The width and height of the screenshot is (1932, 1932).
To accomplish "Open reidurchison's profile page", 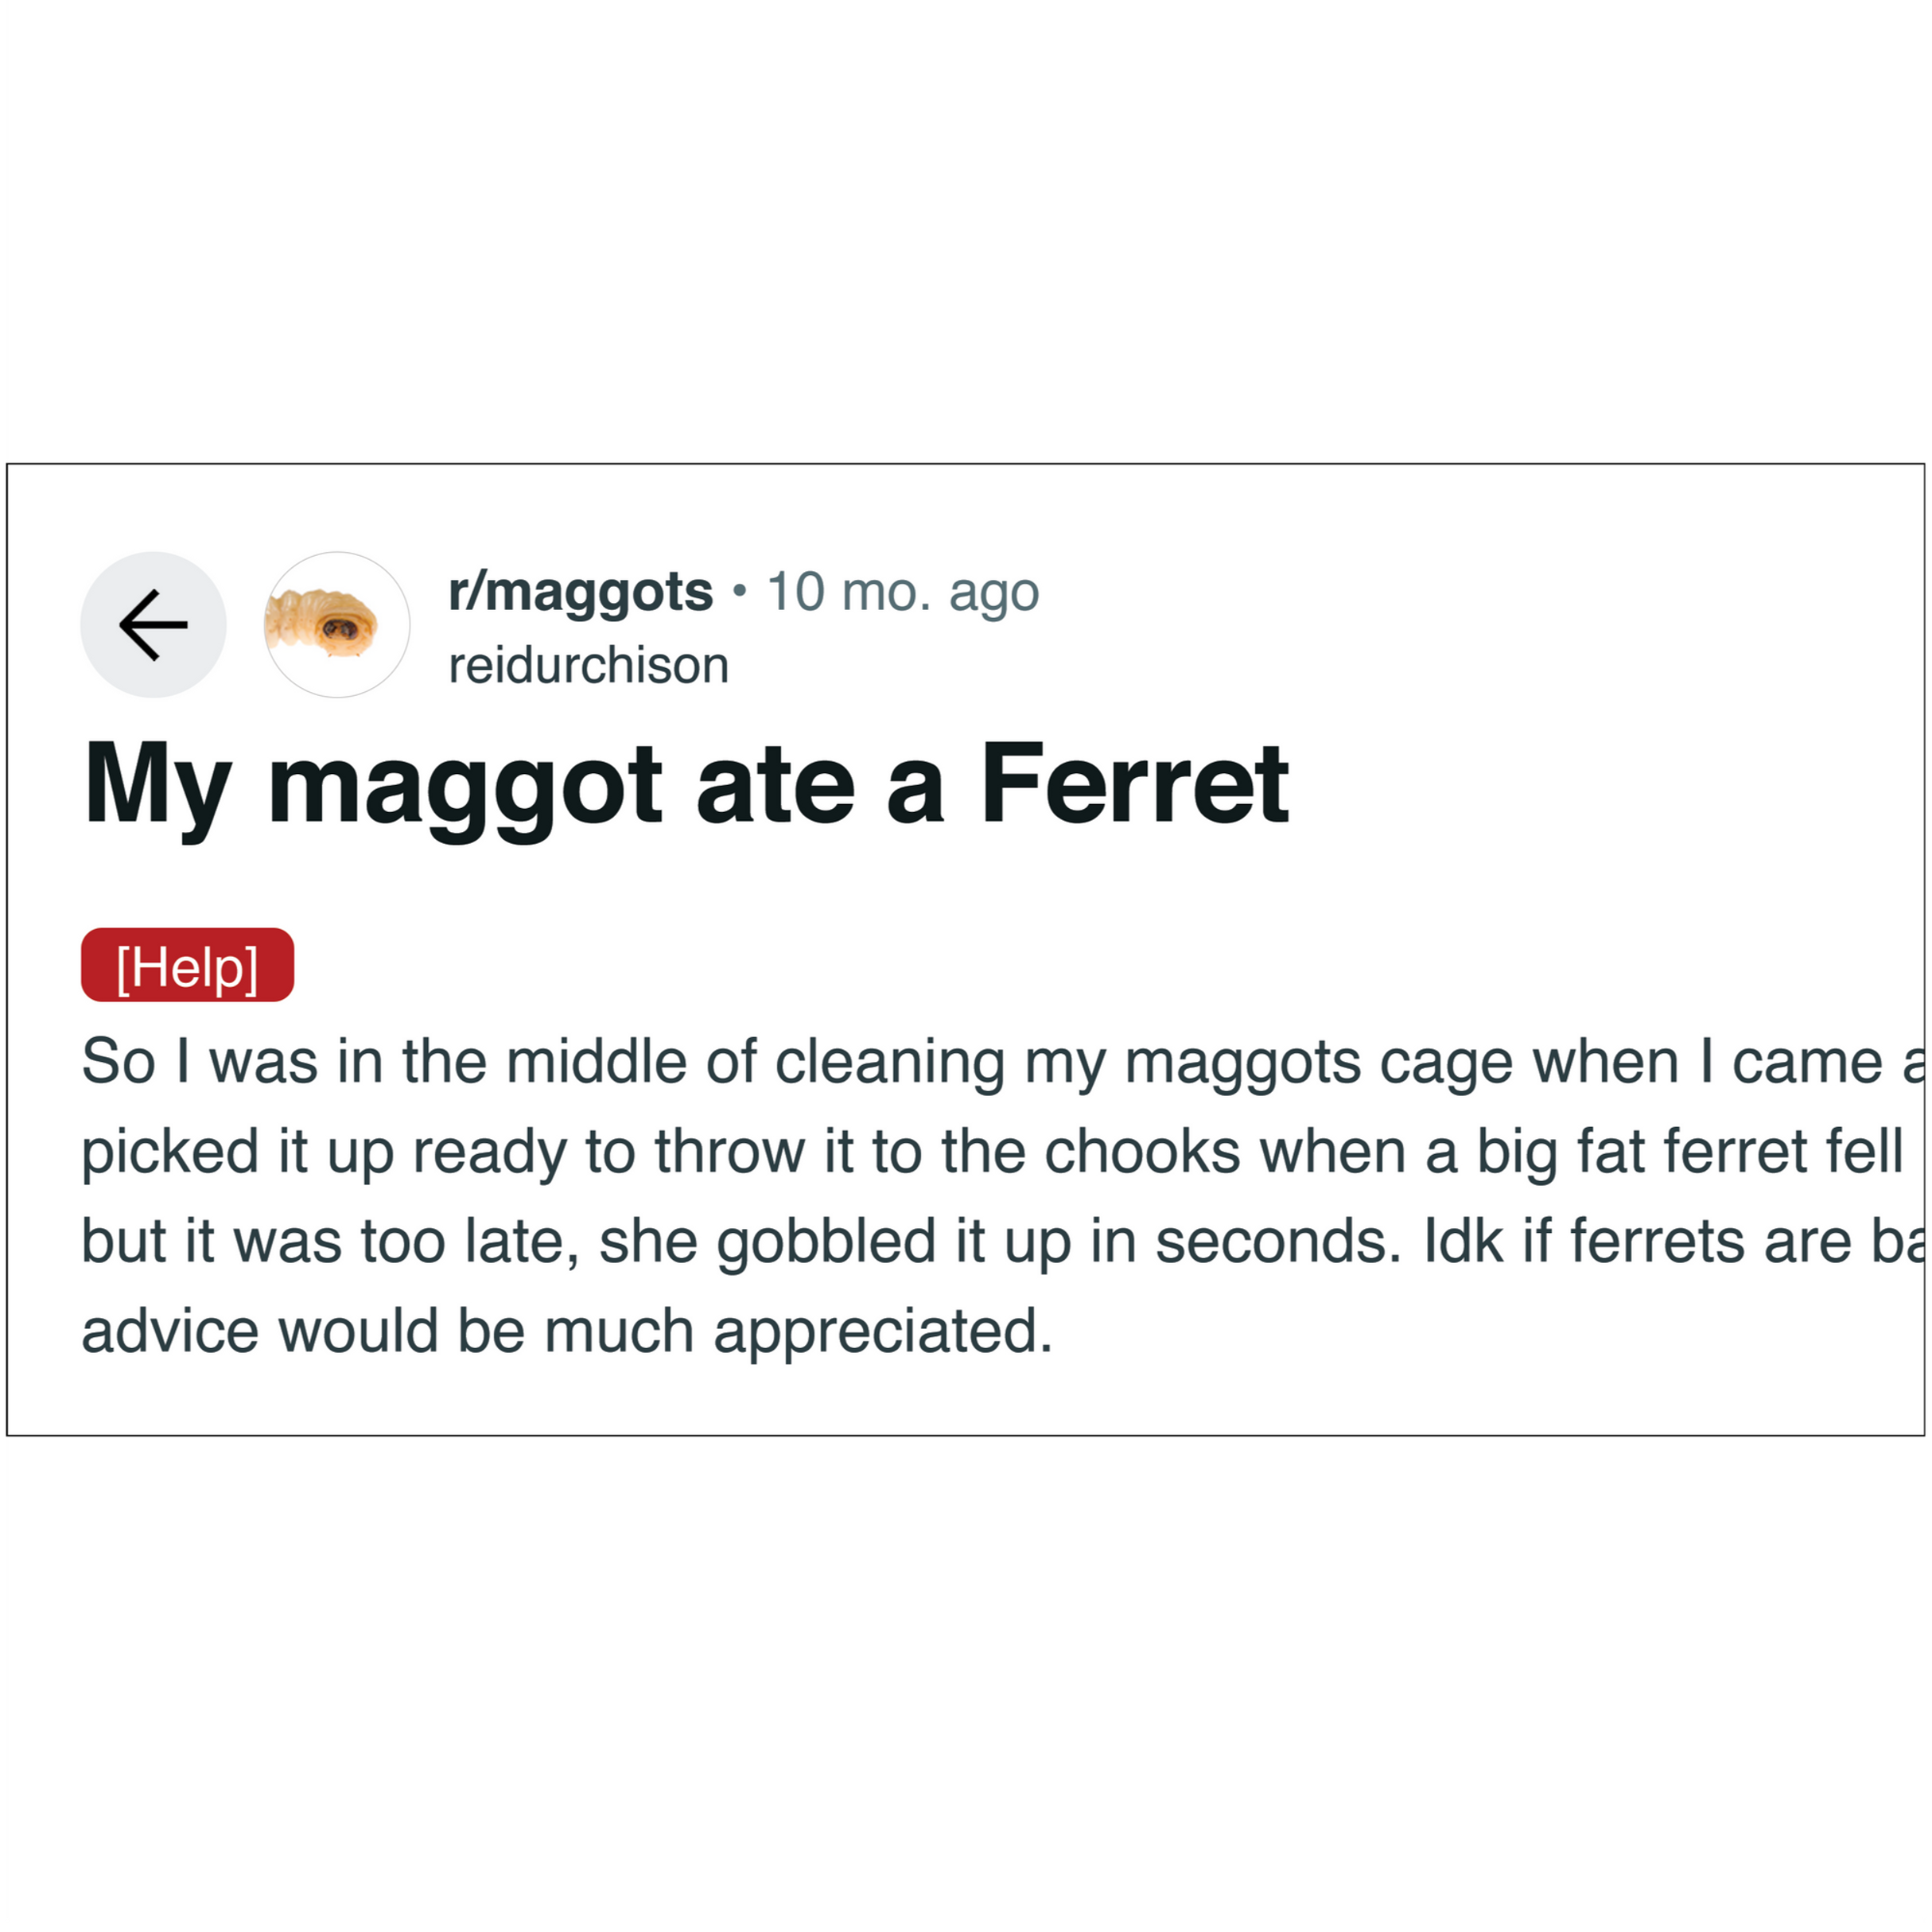I will click(589, 664).
